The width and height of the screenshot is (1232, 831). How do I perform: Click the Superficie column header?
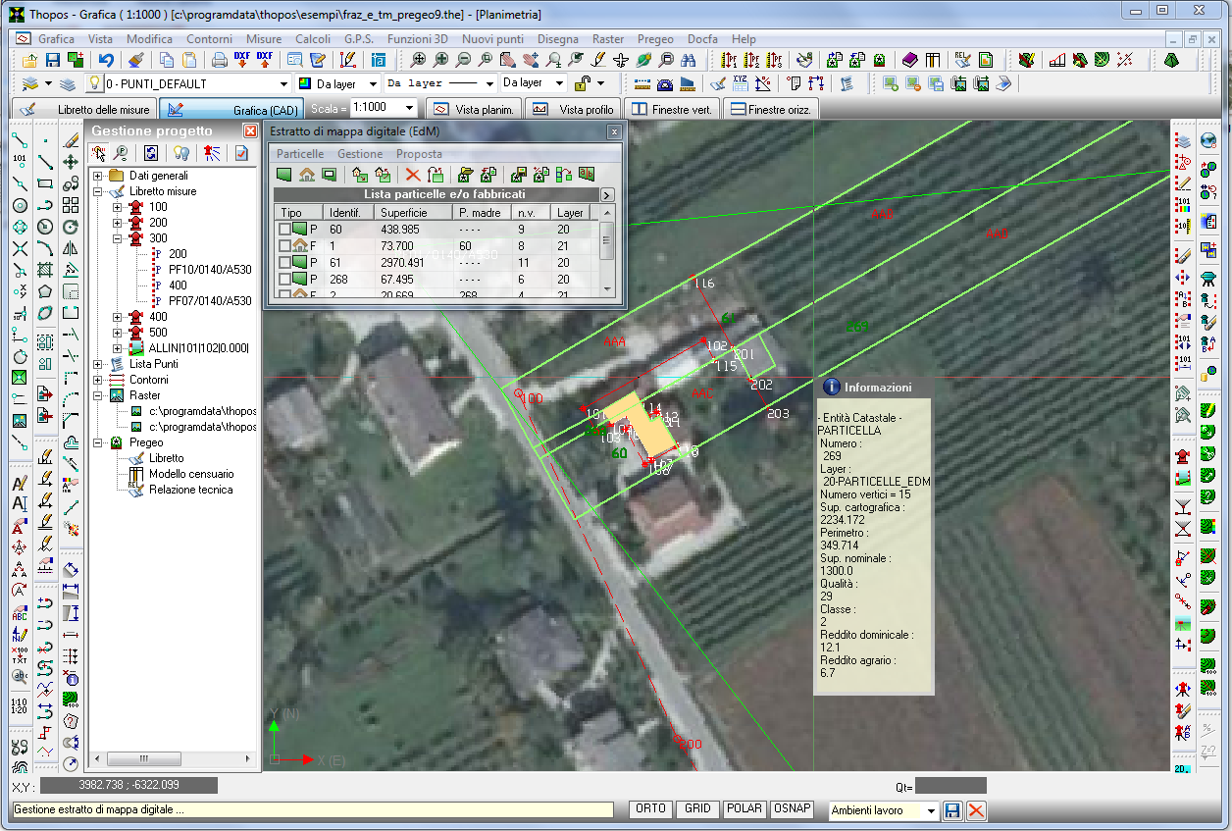413,213
